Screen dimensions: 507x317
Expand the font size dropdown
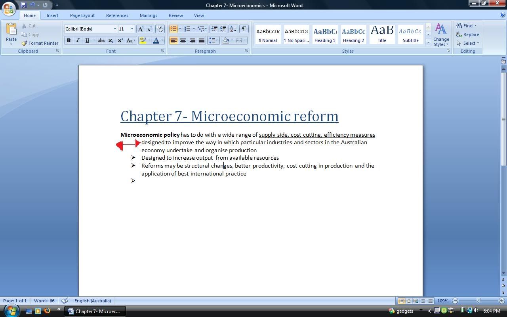132,29
